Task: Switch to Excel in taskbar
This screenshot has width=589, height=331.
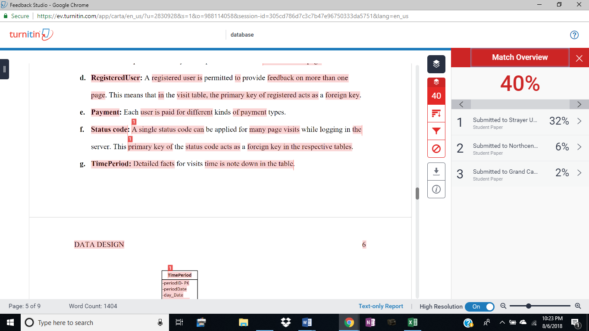Action: [412, 322]
